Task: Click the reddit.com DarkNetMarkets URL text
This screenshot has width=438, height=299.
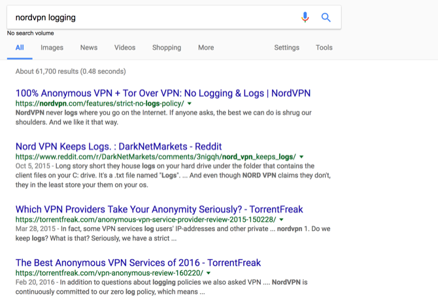Action: [x=156, y=157]
